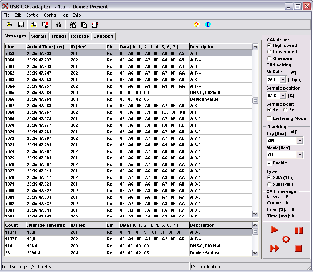The width and height of the screenshot is (313, 272).
Task: Open the Info menu
Action: click(77, 15)
